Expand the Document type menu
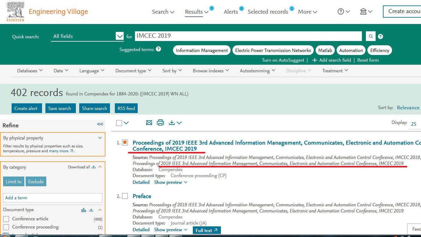The height and width of the screenshot is (237, 421). (x=133, y=70)
